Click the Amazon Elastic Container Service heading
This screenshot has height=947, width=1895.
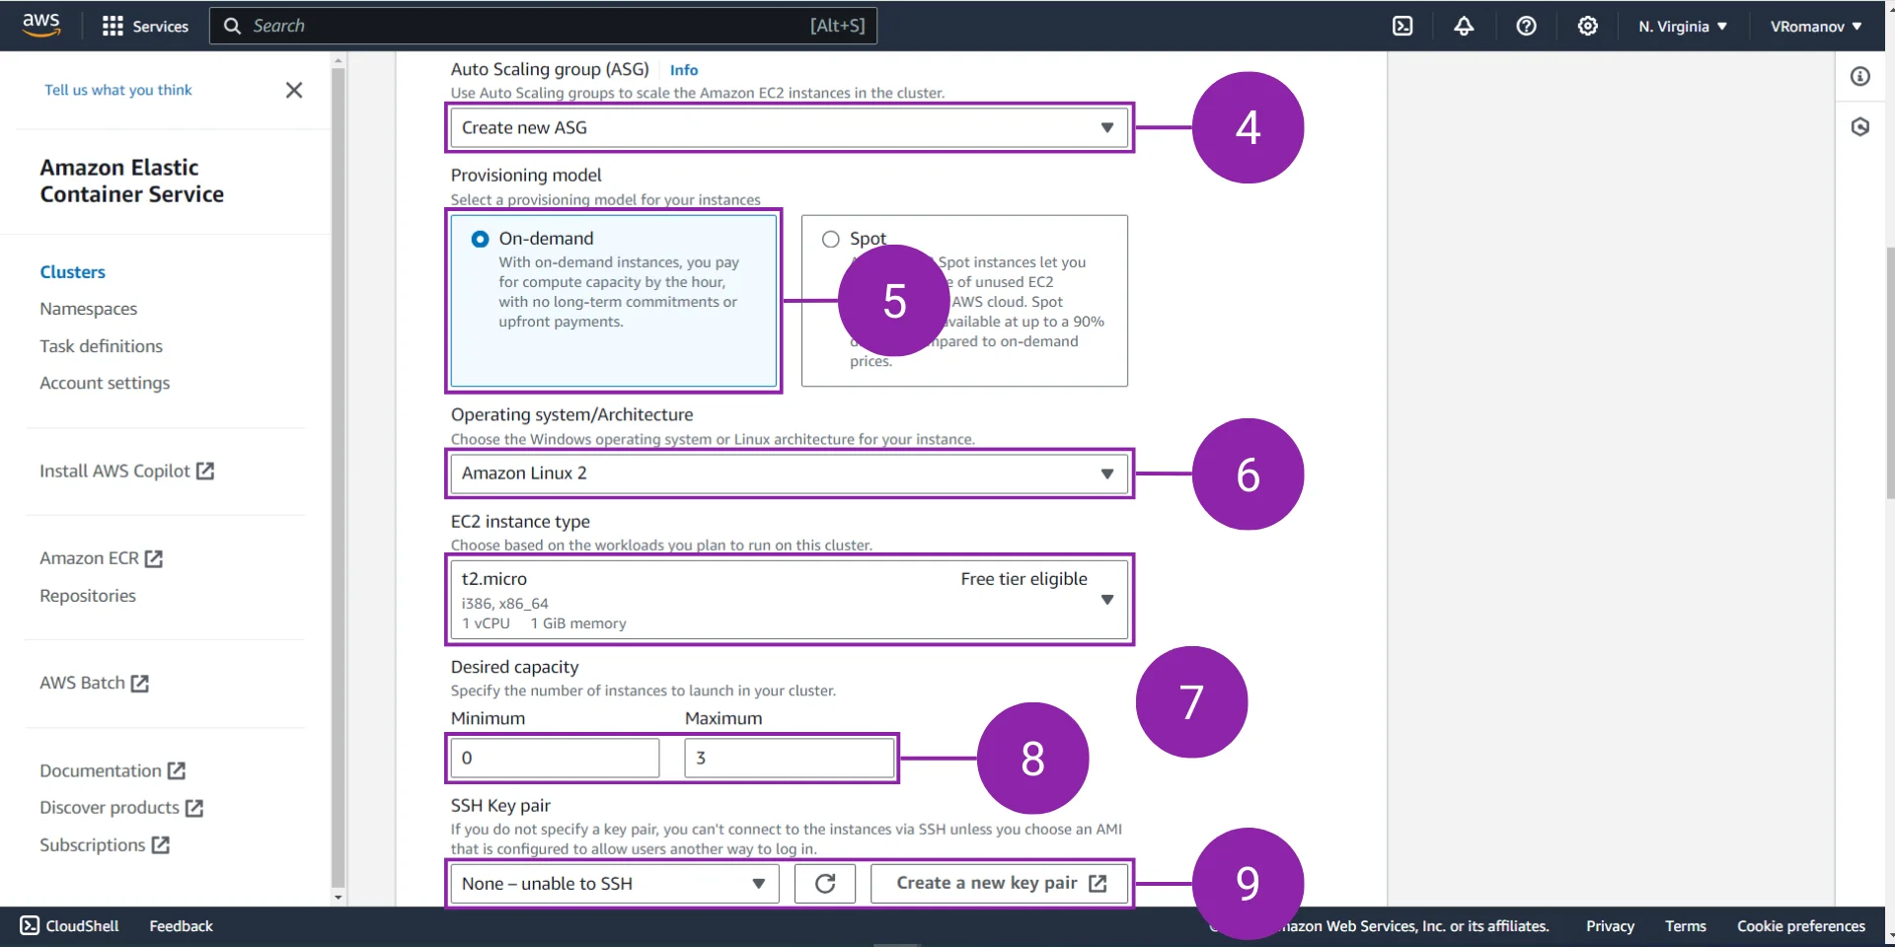point(131,181)
